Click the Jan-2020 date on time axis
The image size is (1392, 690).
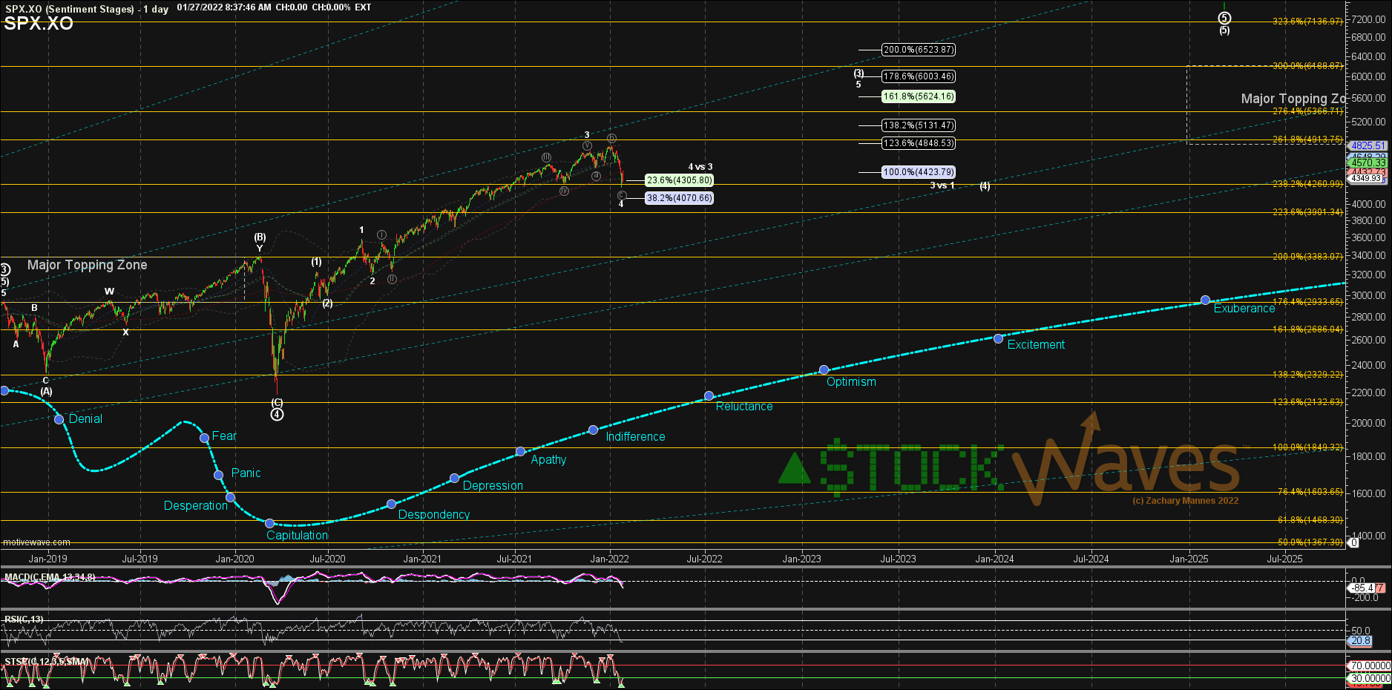234,559
